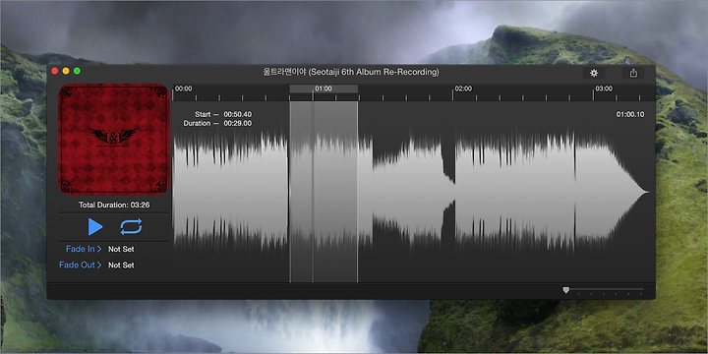The height and width of the screenshot is (354, 708).
Task: Toggle the loop repeat icon
Action: click(131, 227)
